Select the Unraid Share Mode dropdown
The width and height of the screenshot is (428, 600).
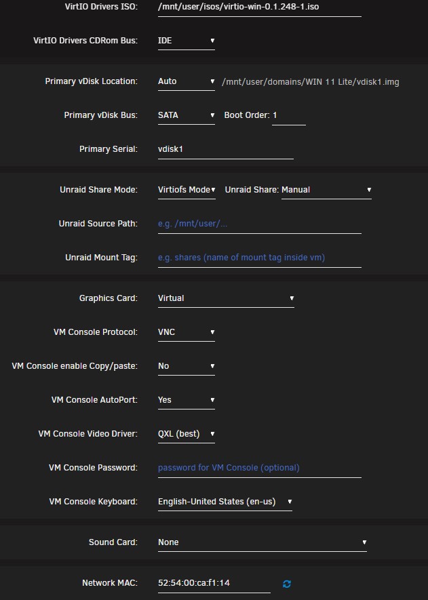point(187,191)
